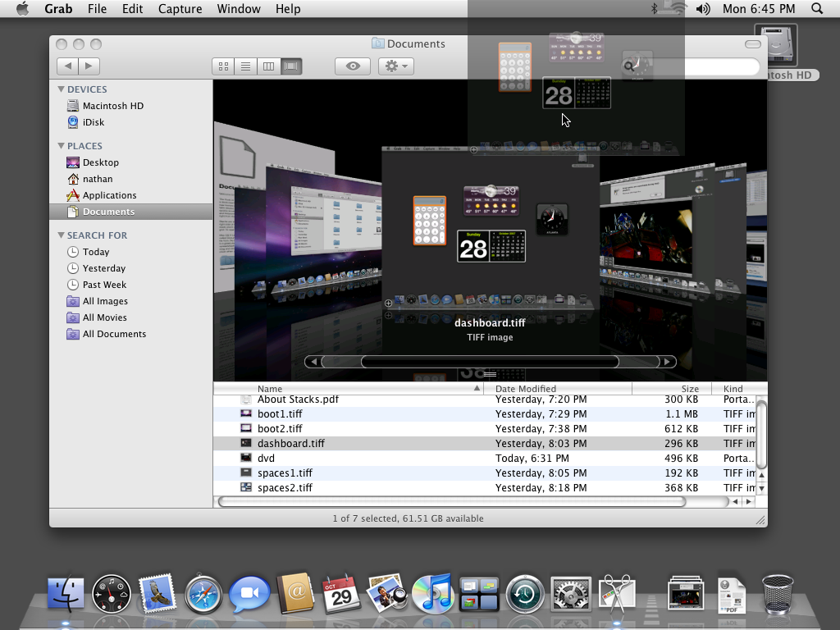This screenshot has height=630, width=840.
Task: Select the boot1.tiff file row
Action: (328, 414)
